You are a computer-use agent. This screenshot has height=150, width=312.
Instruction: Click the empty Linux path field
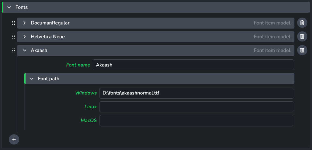tap(196, 107)
